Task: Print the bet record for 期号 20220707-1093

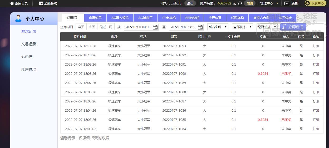Action: 316,46
